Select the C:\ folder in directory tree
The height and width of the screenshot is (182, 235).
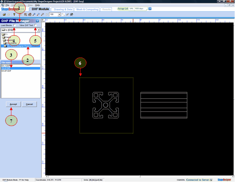click(x=5, y=34)
